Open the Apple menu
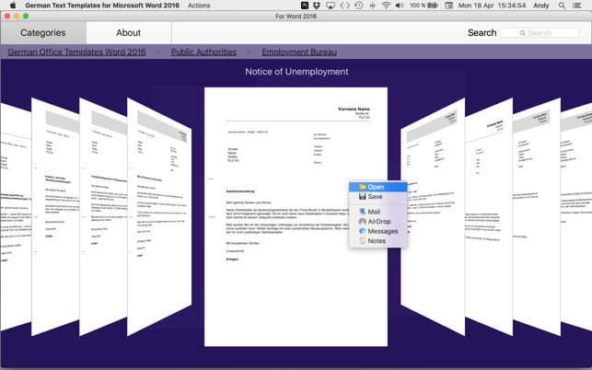592x370 pixels. point(13,6)
